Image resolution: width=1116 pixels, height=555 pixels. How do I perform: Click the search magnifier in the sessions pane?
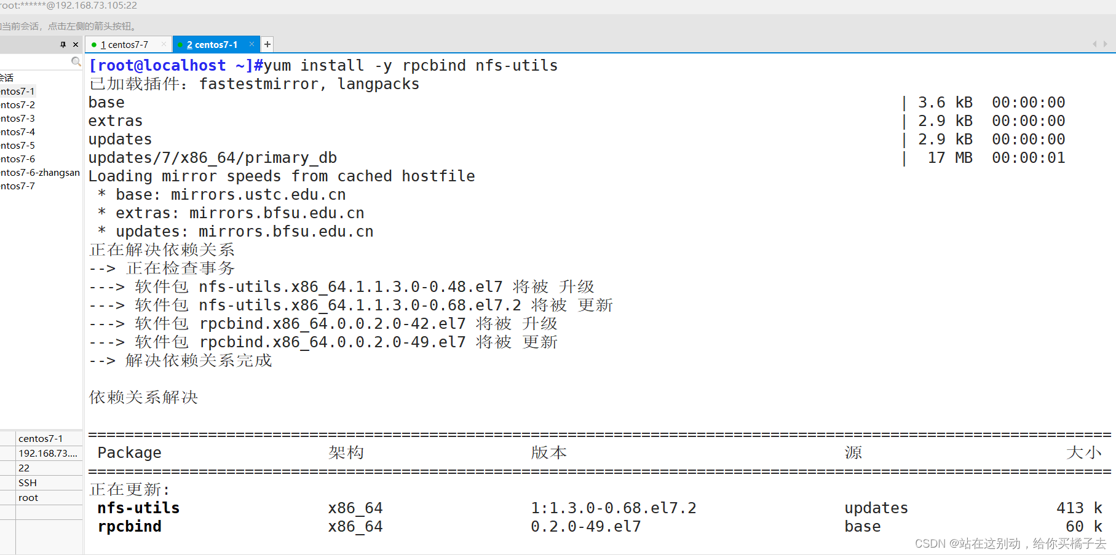coord(76,61)
